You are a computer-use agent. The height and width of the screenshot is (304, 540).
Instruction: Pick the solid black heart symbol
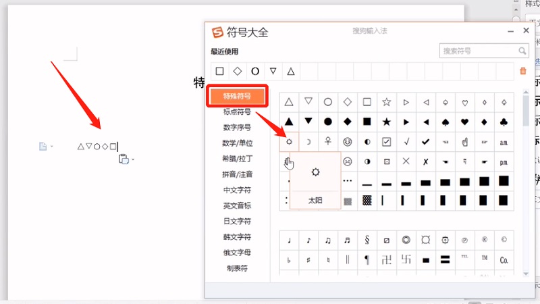(465, 122)
